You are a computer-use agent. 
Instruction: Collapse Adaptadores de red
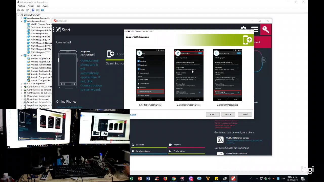tap(22, 21)
